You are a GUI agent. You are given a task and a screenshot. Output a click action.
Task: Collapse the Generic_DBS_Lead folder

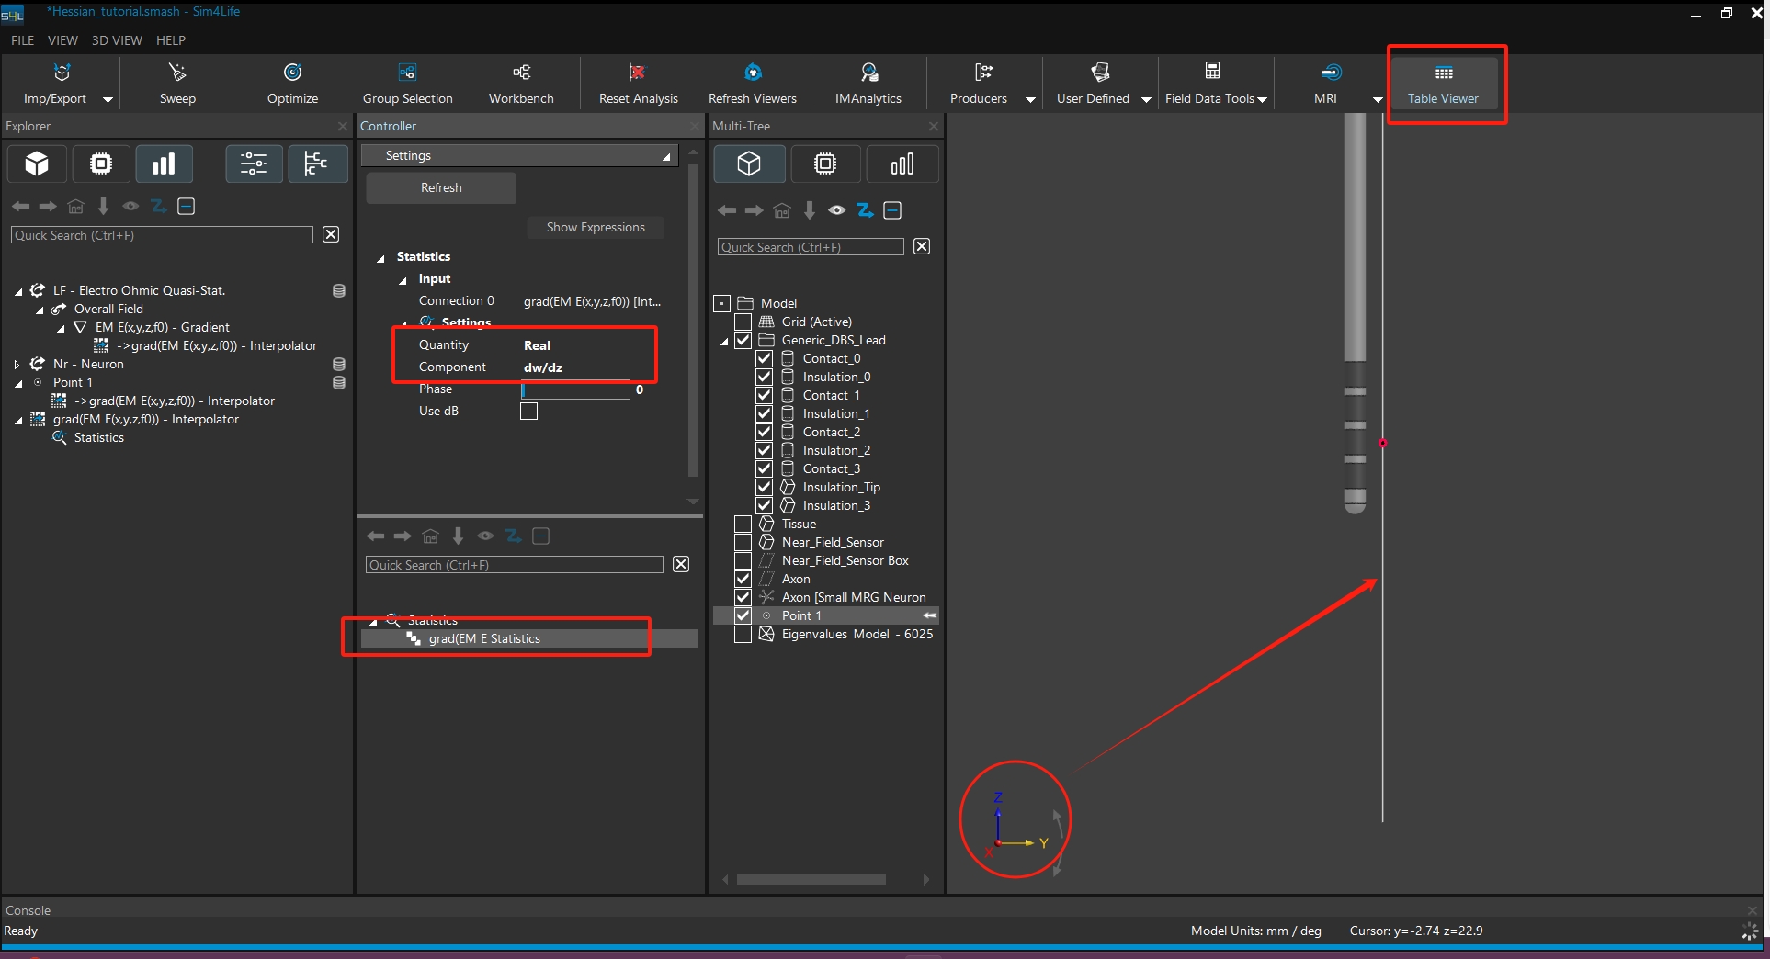click(724, 341)
